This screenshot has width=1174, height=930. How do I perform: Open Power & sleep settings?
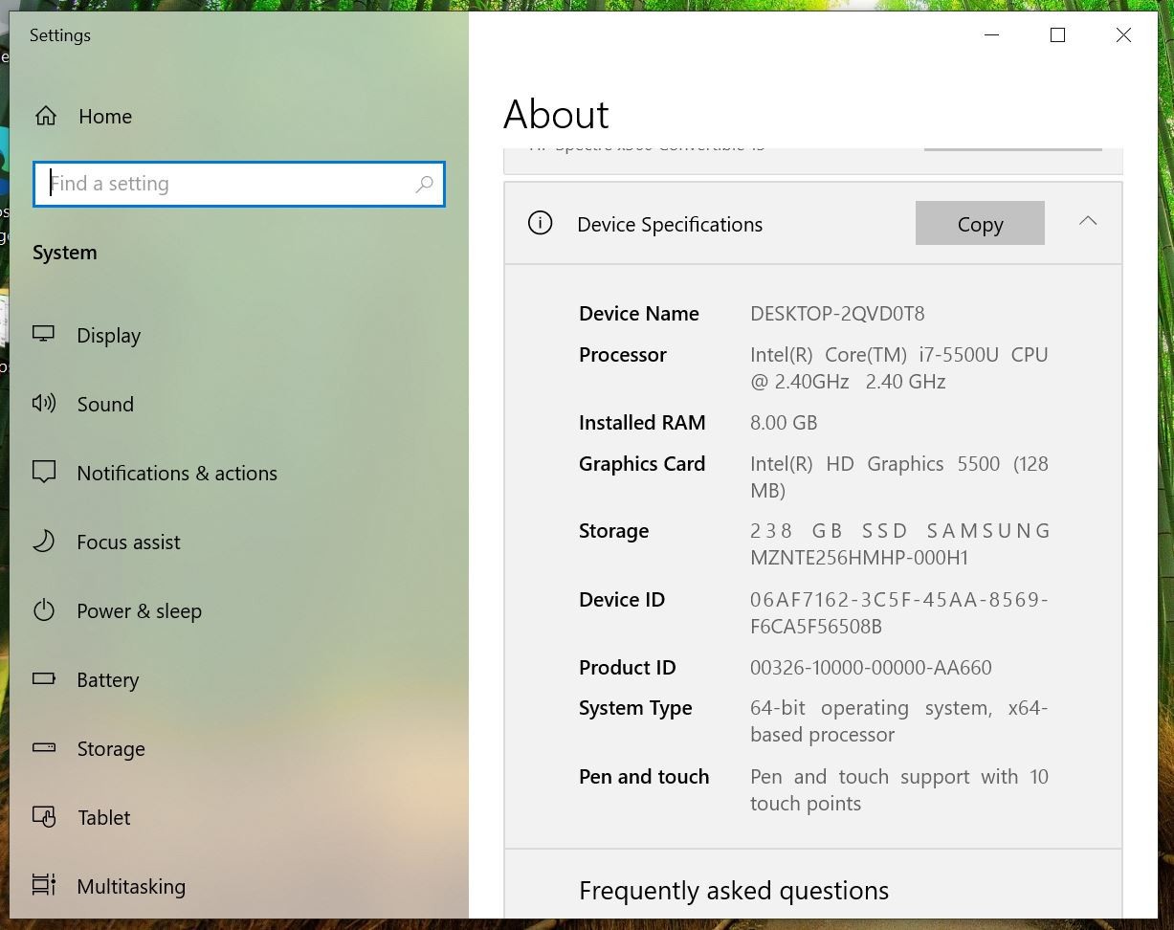point(139,610)
